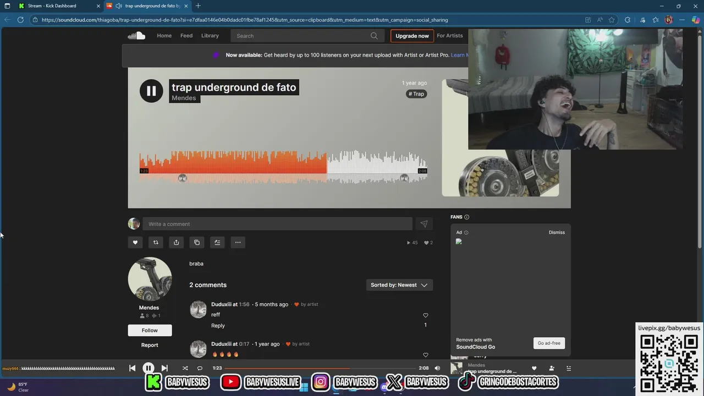Add page to favorites star icon

coord(611,20)
